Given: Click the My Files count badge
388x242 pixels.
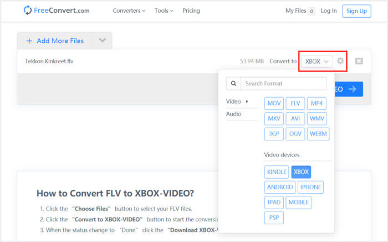Looking at the screenshot, I should point(312,11).
